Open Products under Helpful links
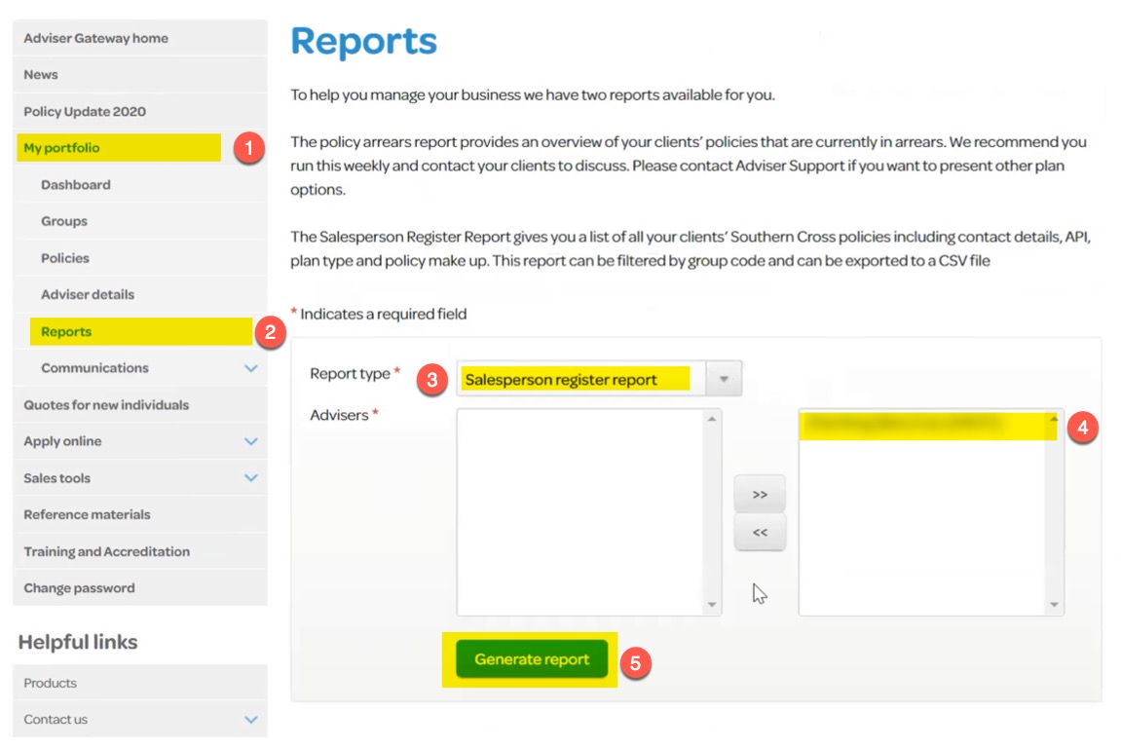1121x748 pixels. [51, 683]
